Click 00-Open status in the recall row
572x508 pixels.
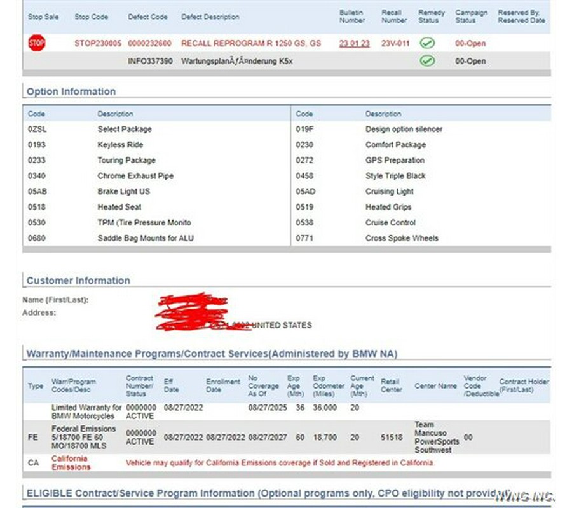click(x=470, y=43)
